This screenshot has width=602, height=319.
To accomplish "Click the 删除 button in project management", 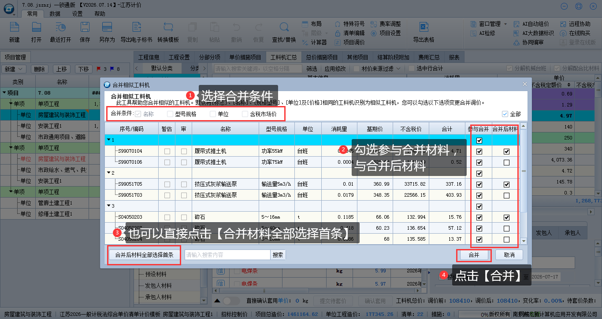I will pyautogui.click(x=40, y=69).
